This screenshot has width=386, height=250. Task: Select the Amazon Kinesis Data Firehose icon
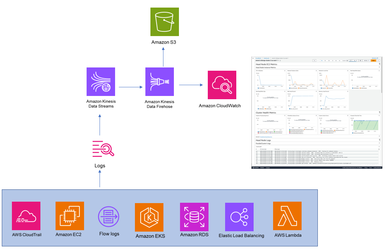(160, 82)
